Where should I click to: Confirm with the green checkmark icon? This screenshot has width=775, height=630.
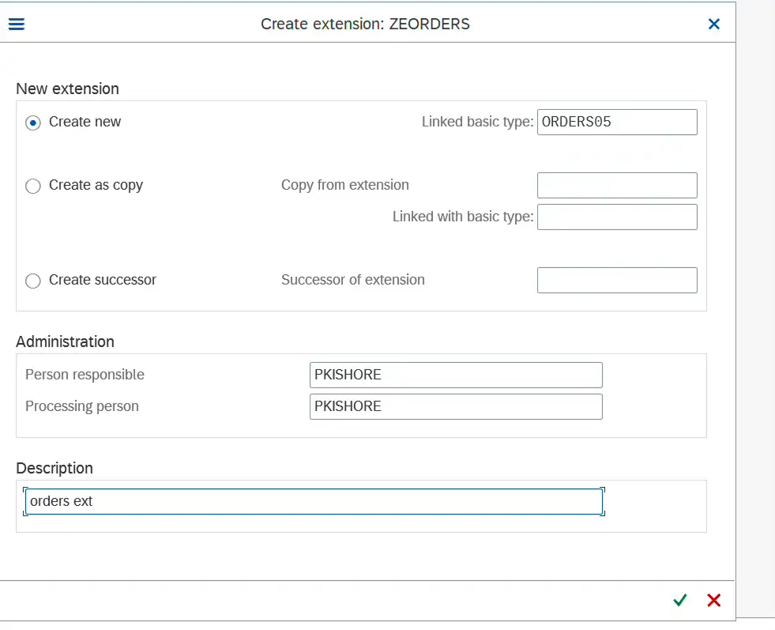point(679,600)
